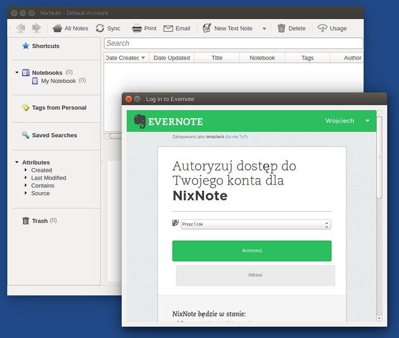Click the 'Zalogowano jako Wojciech' text
The width and height of the screenshot is (399, 338).
click(198, 137)
